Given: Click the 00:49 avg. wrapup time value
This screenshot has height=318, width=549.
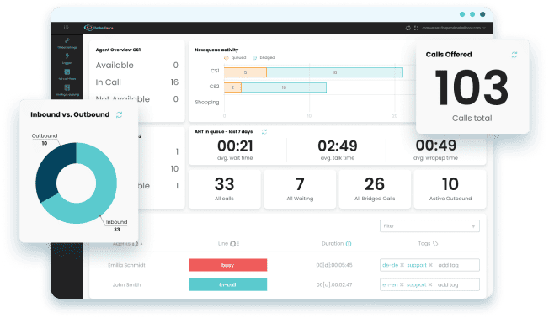Looking at the screenshot, I should click(436, 146).
